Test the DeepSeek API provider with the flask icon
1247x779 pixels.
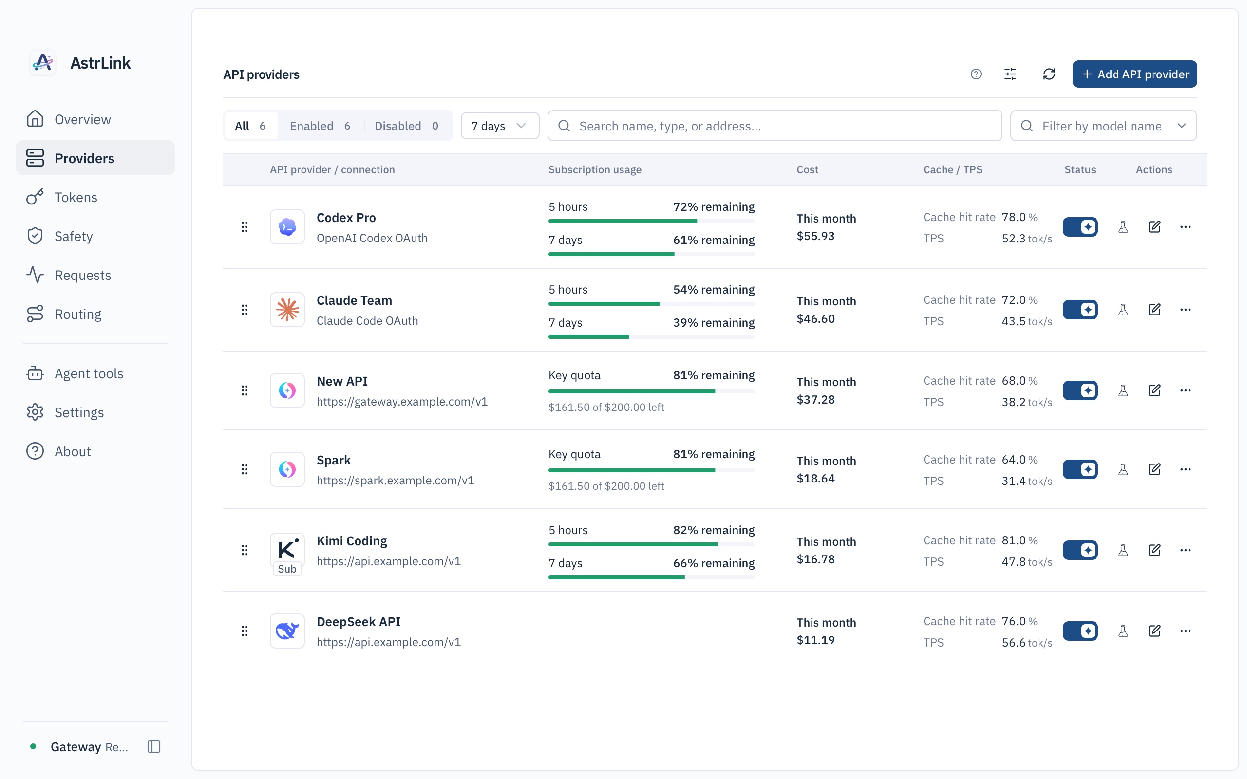coord(1123,631)
